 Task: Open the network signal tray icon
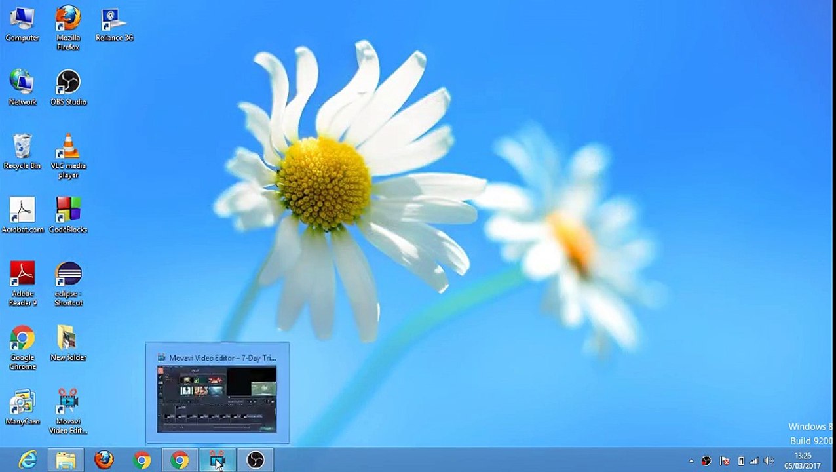click(754, 461)
